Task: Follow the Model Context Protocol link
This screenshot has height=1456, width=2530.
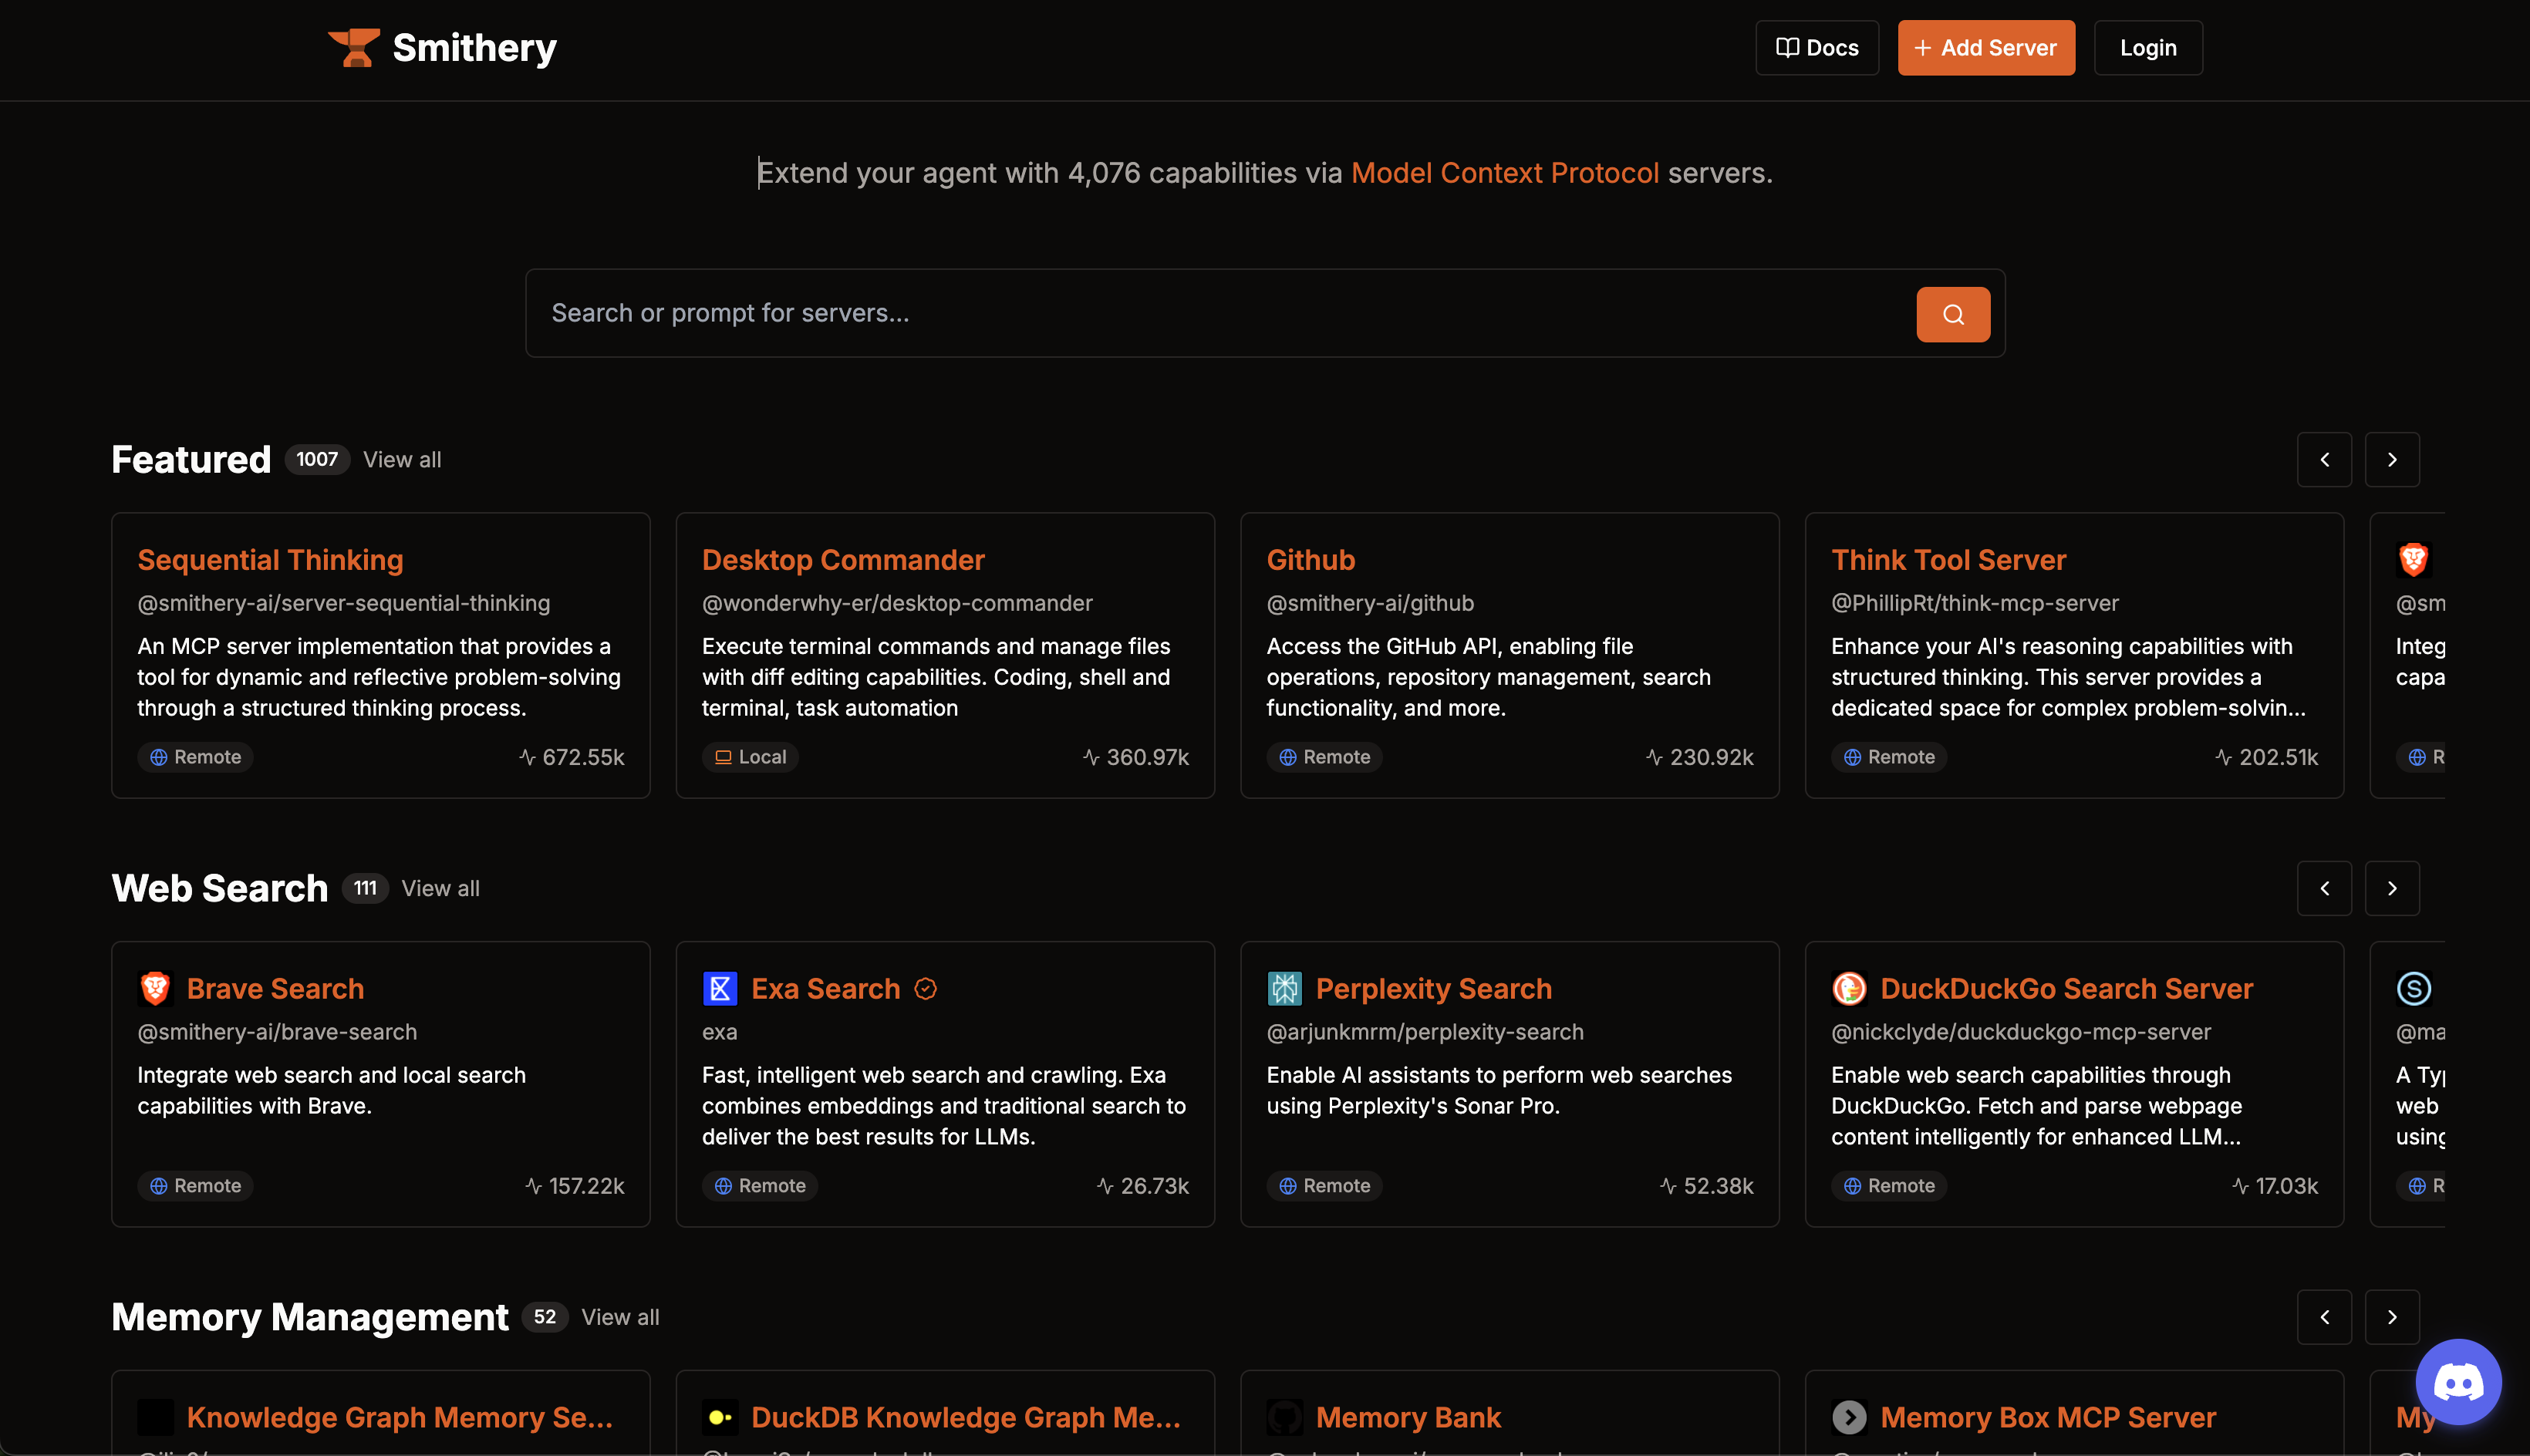Action: [1505, 173]
